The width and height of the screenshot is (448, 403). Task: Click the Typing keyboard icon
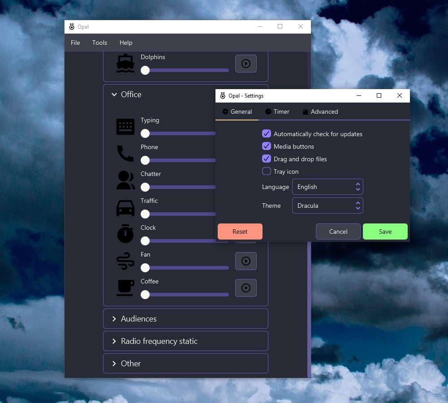[125, 127]
